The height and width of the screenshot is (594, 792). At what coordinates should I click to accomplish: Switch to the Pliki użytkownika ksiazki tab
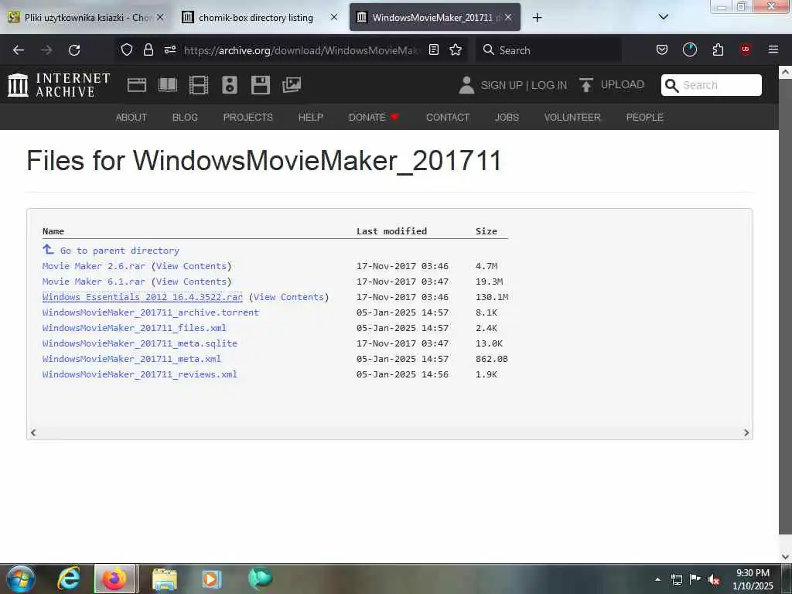(x=86, y=17)
